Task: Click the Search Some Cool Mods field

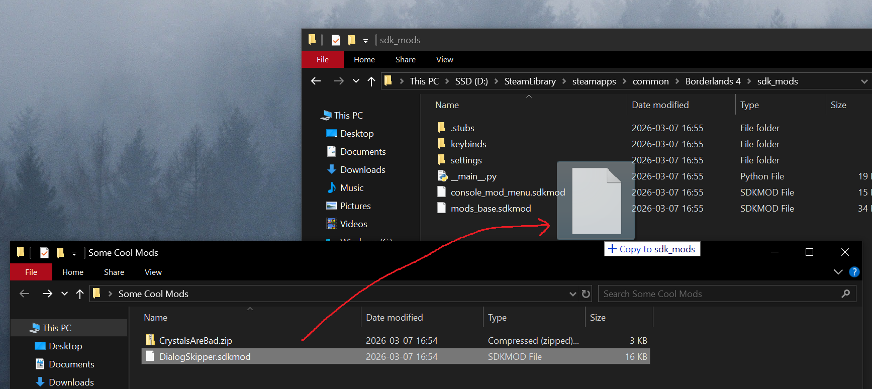Action: 719,294
